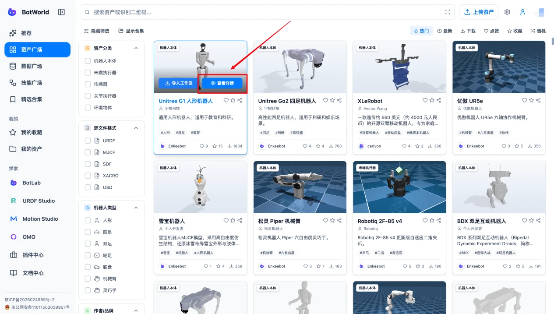Sort assets by 最新
554x314 pixels.
[x=445, y=31]
